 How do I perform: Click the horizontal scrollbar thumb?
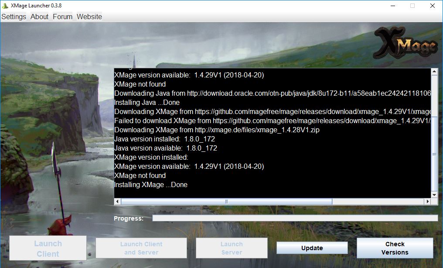(x=225, y=201)
